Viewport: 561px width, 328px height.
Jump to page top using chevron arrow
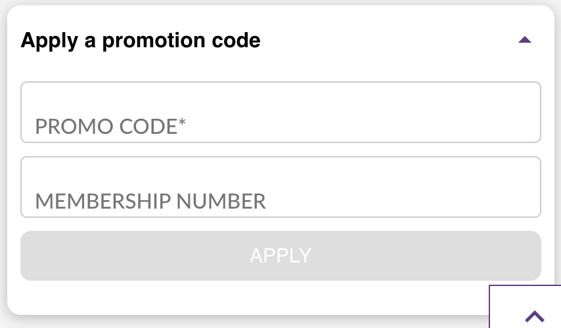point(535,316)
